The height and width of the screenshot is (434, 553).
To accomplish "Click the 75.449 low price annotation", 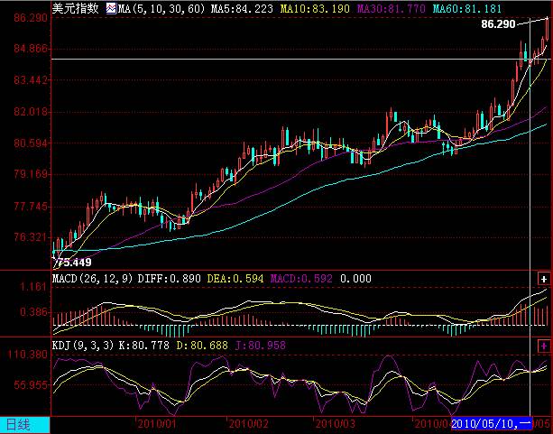I will 74,263.
